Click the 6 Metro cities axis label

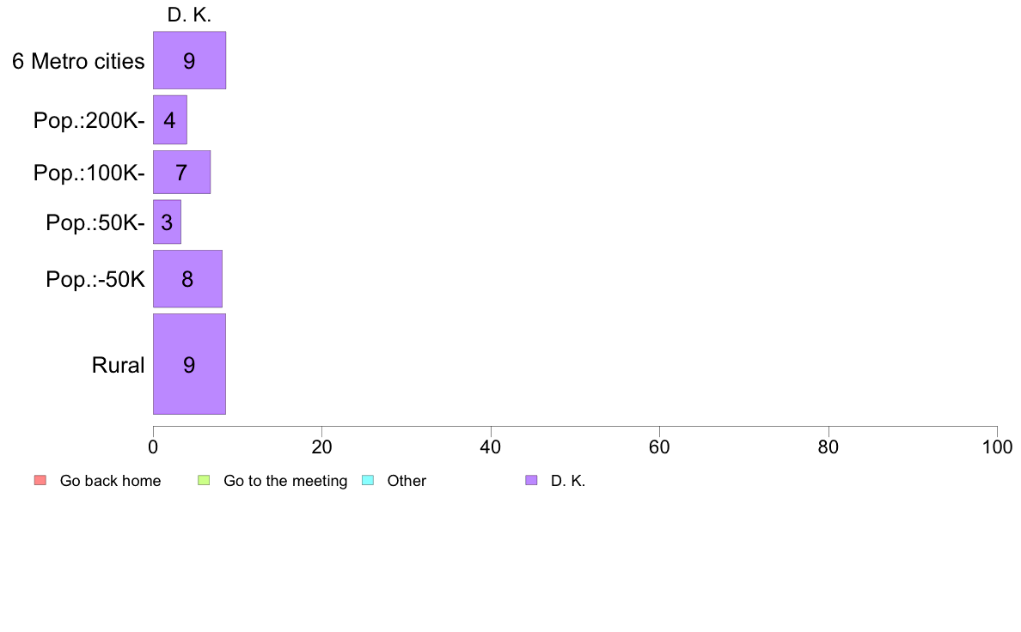click(78, 61)
